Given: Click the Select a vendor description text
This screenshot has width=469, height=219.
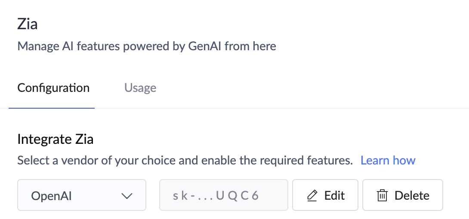Looking at the screenshot, I should (x=185, y=161).
